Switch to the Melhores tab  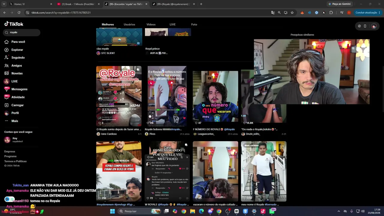108,24
